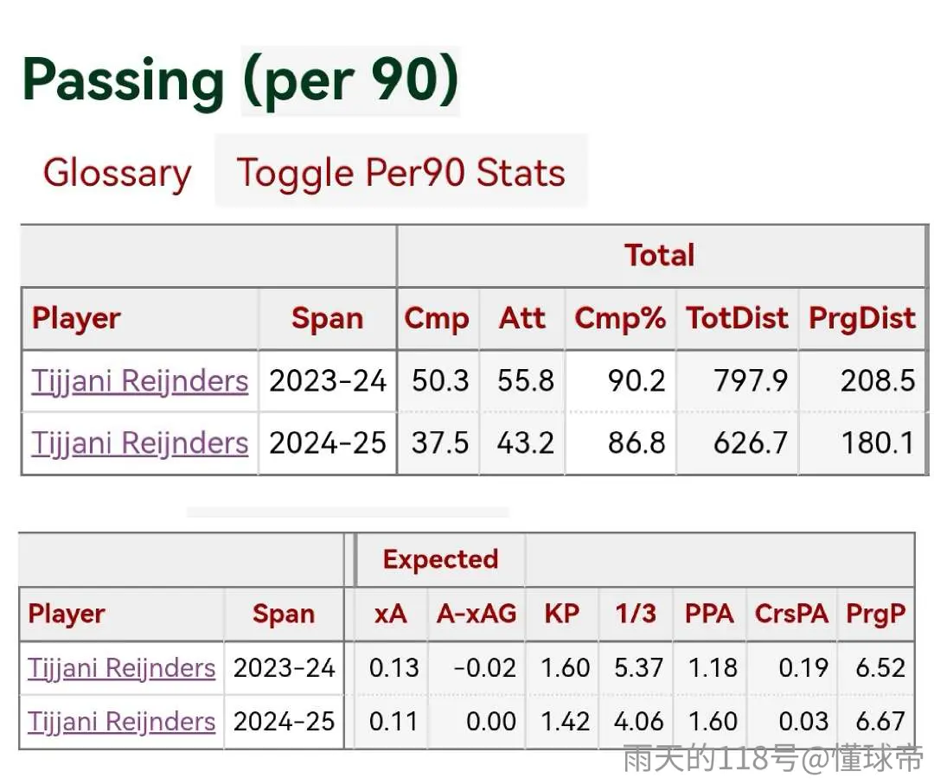Image resolution: width=934 pixels, height=784 pixels.
Task: Click Toggle Per90 Stats button
Action: pos(401,173)
